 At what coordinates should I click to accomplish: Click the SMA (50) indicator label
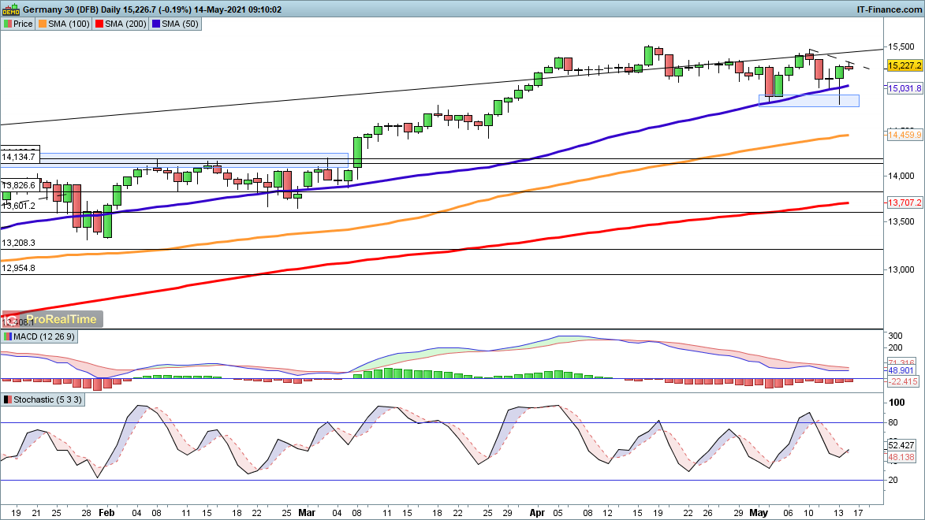point(181,24)
